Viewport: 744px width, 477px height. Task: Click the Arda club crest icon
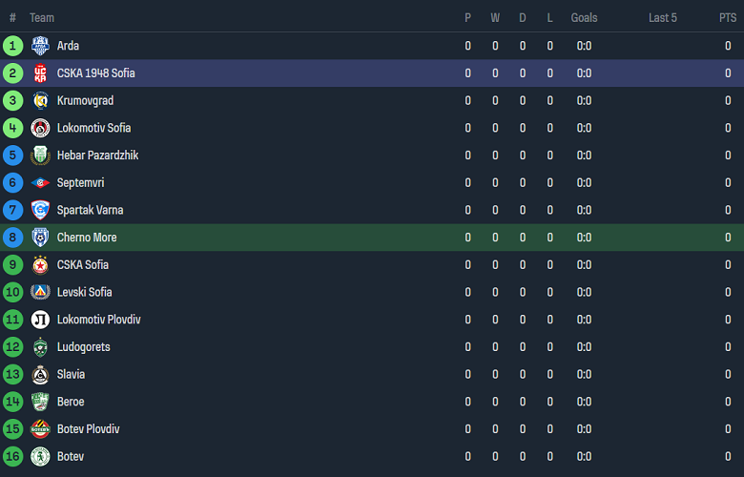tap(40, 46)
